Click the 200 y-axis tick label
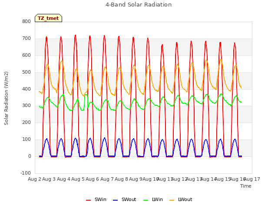This screenshot has width=278, height=208. (26, 123)
